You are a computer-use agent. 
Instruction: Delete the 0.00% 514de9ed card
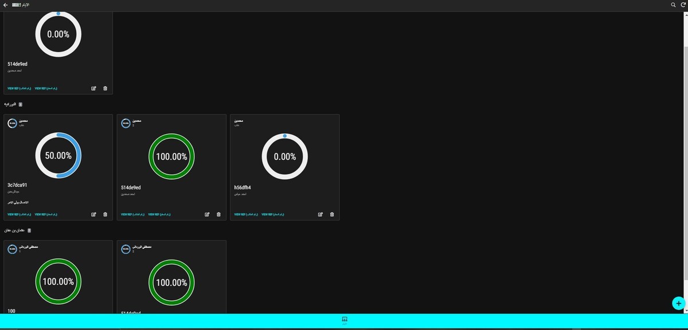(x=105, y=88)
